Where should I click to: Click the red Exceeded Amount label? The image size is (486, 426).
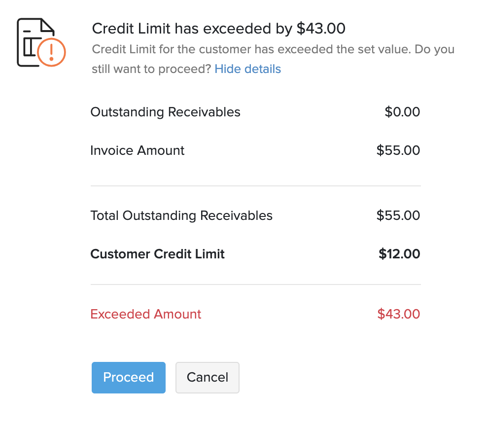point(145,314)
